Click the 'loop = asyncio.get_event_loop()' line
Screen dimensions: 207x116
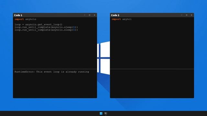[38, 24]
